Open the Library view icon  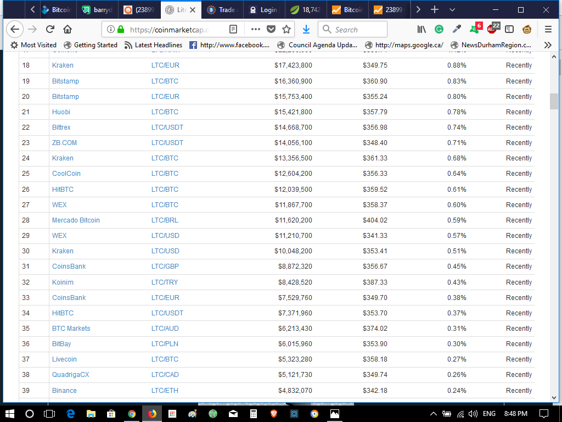point(421,30)
